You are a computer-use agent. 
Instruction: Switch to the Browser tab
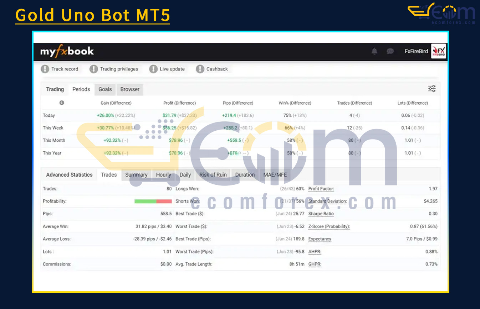coord(130,89)
